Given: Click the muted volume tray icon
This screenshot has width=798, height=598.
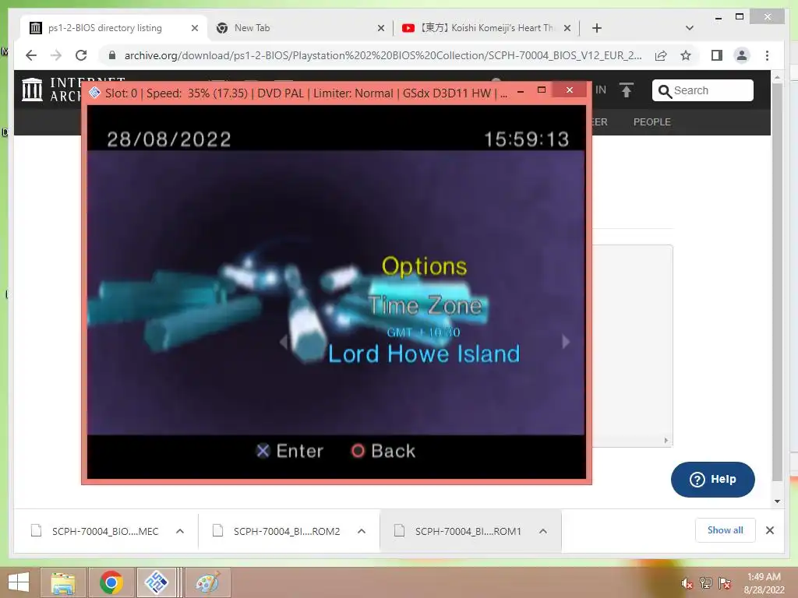Looking at the screenshot, I should pyautogui.click(x=687, y=584).
